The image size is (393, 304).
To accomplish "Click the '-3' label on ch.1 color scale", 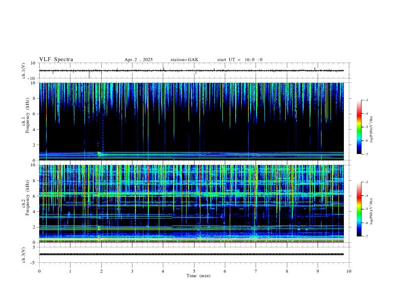I will (x=366, y=100).
